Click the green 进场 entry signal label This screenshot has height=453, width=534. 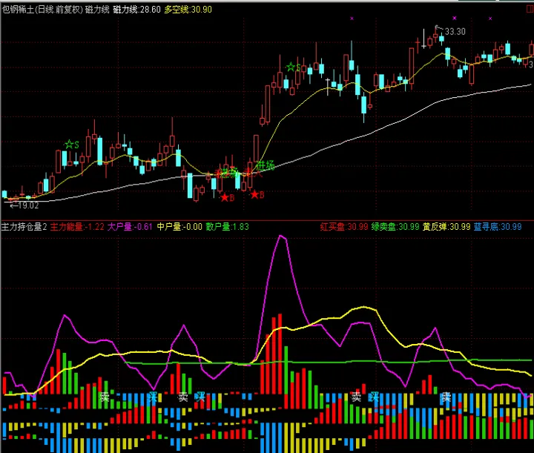tap(265, 165)
